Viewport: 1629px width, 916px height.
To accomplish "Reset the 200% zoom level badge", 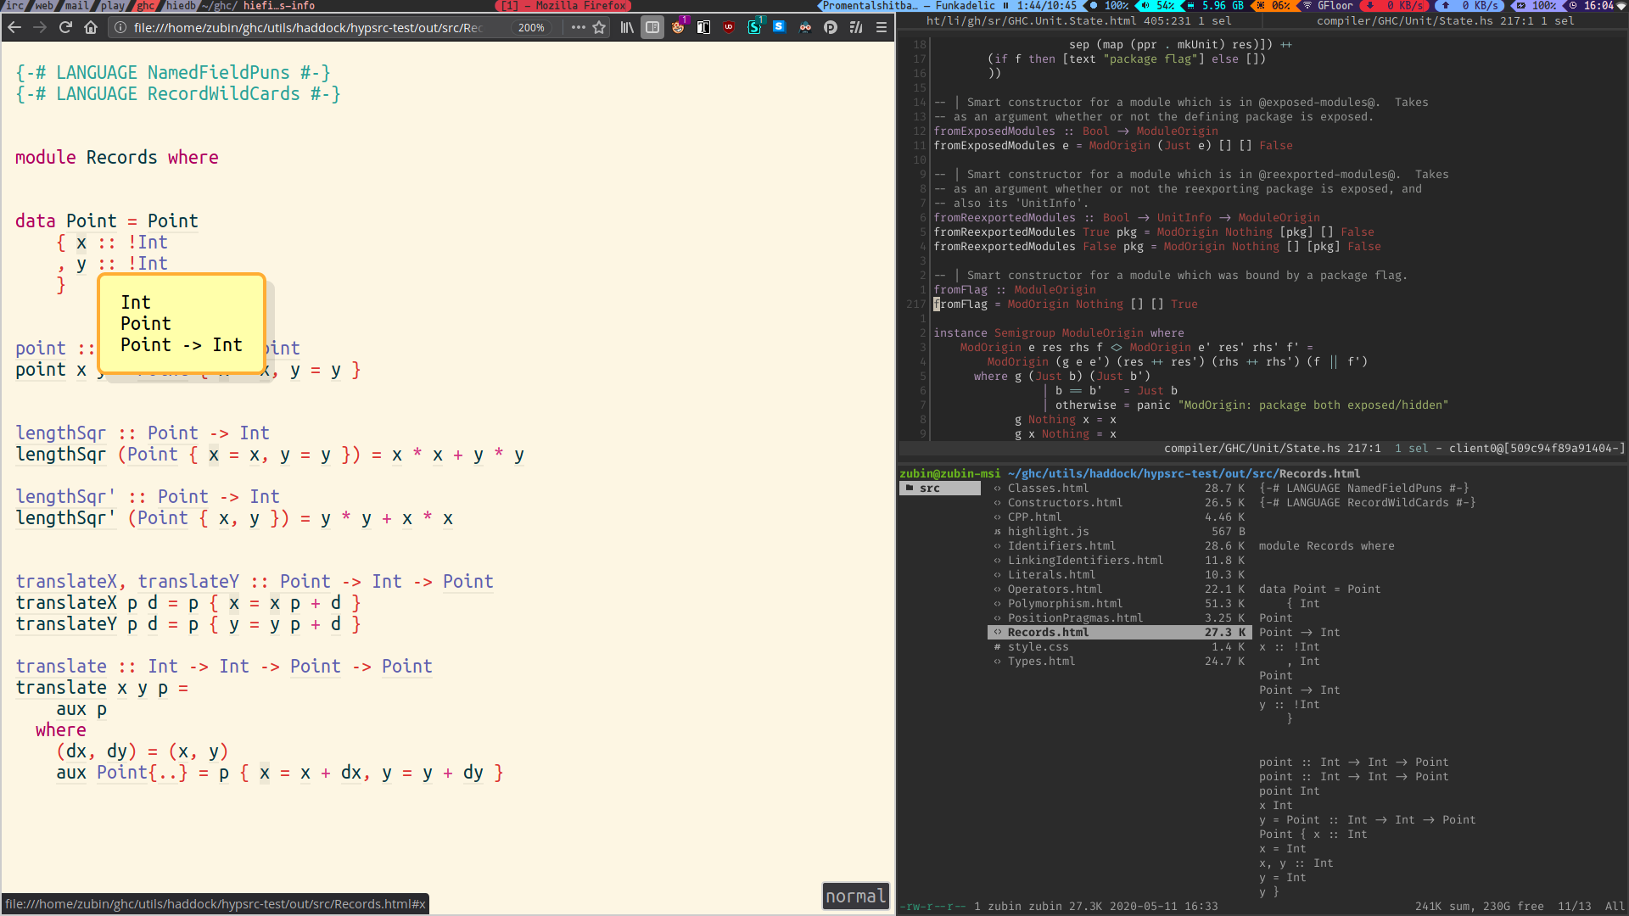I will [x=531, y=27].
